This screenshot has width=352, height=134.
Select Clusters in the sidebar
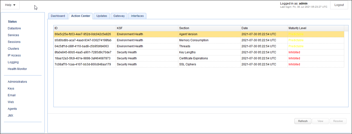pos(13,49)
